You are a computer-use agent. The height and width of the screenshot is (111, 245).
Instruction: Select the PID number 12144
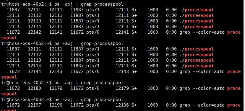(x=35, y=71)
